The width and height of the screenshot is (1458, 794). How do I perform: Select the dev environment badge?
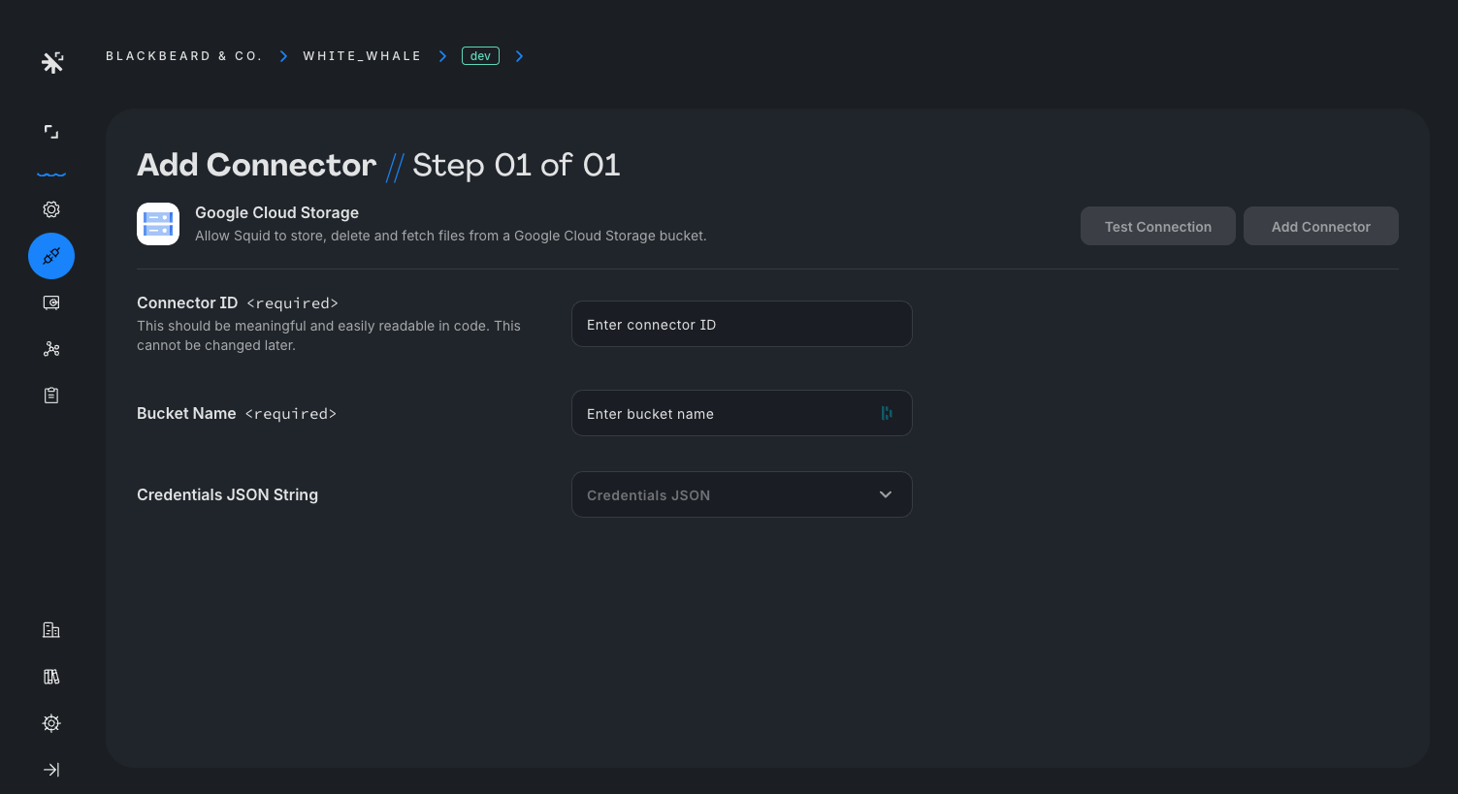coord(480,56)
